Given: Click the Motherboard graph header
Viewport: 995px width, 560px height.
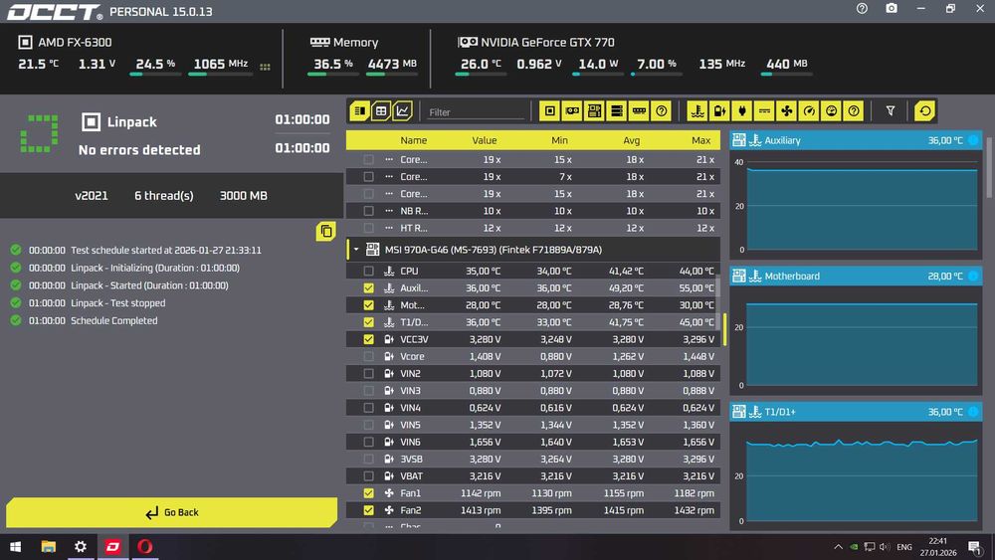Looking at the screenshot, I should [x=856, y=276].
